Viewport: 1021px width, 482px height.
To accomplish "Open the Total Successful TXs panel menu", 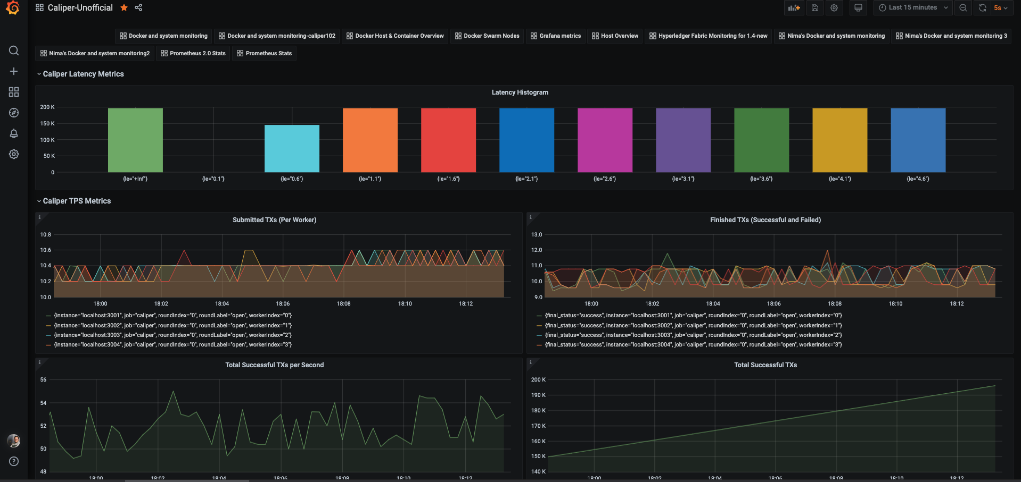I will coord(765,365).
